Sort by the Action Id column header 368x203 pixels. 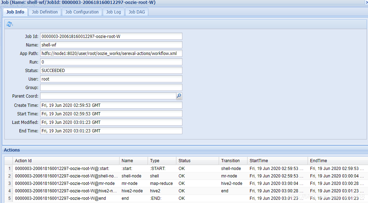pos(66,161)
